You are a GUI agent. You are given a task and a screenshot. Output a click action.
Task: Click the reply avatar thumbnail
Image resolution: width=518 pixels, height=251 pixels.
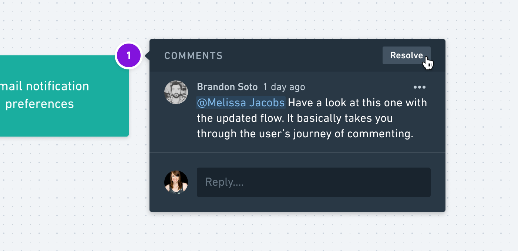click(176, 182)
